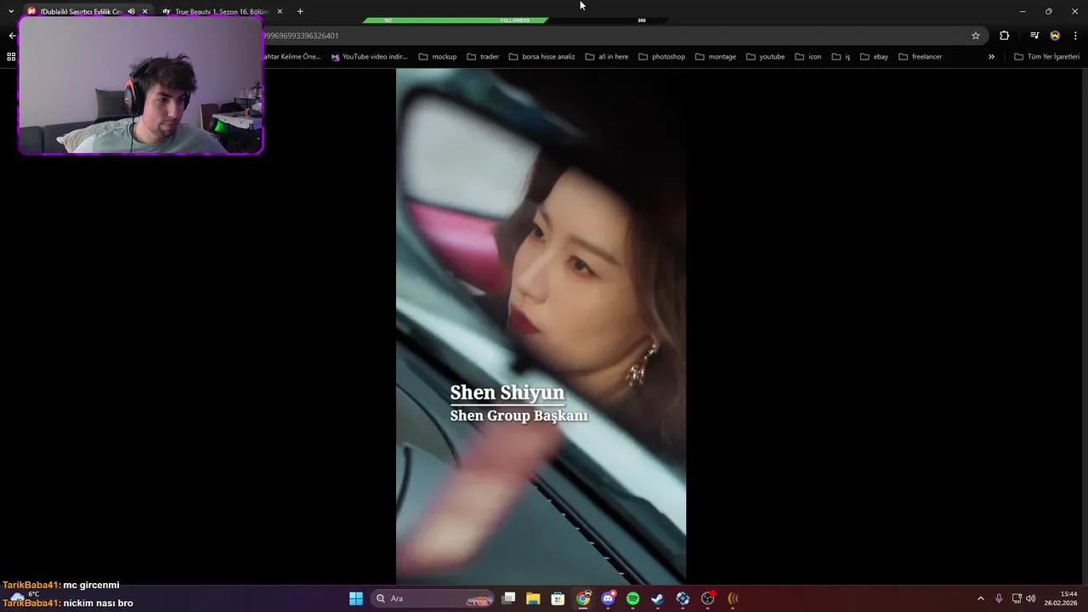Switch to True Beauty 1. Sezon tab

click(221, 11)
